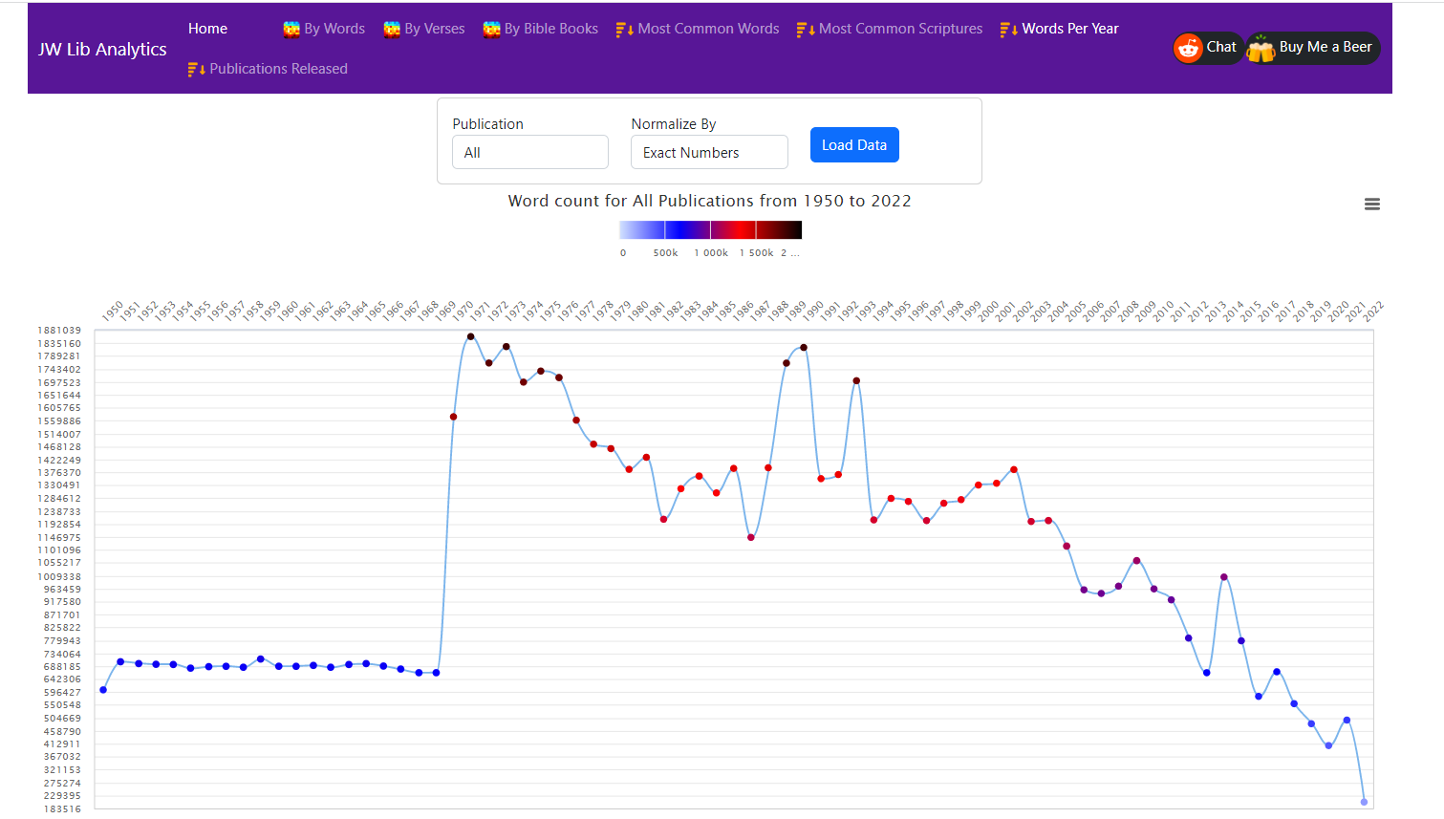Click the beer mugs icon

[1261, 48]
